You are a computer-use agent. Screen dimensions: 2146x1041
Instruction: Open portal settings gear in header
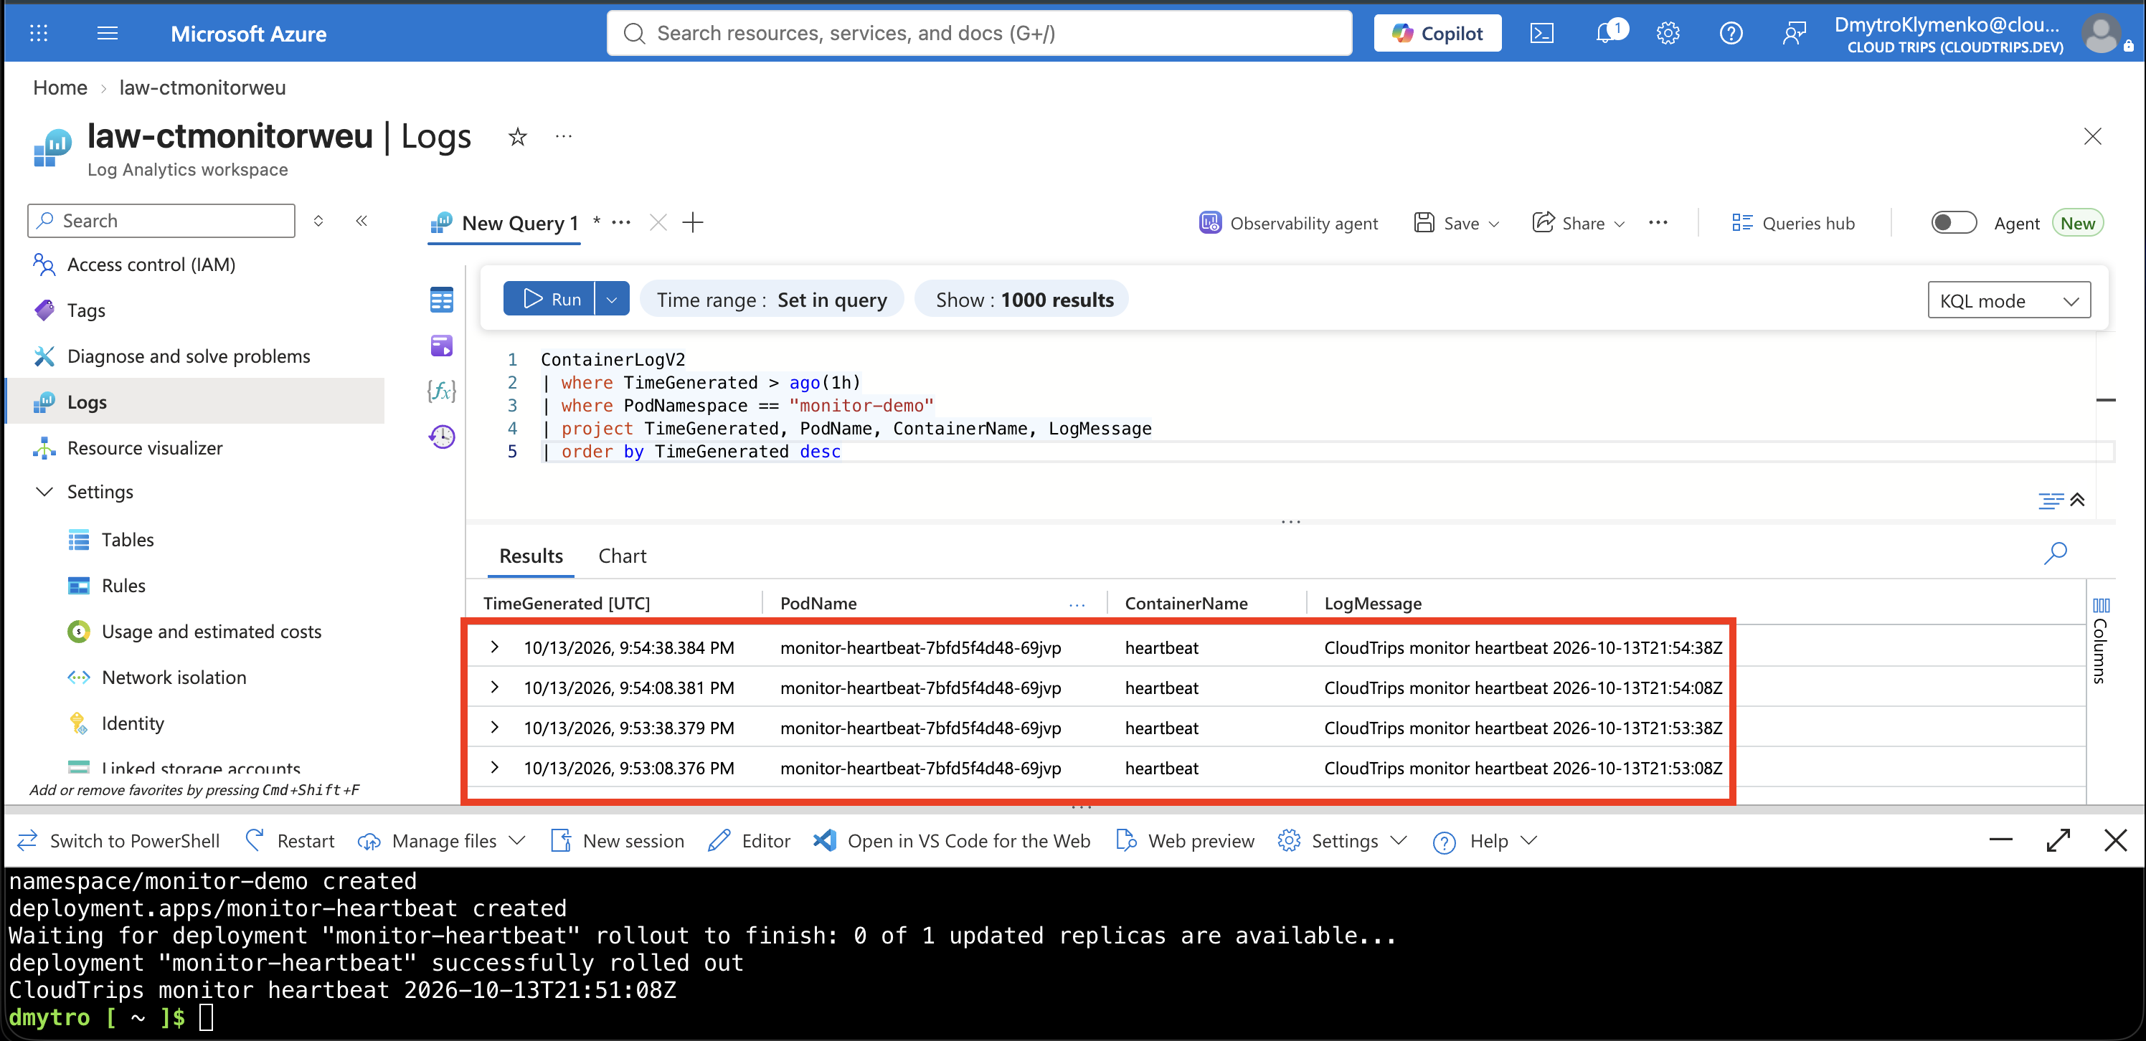(x=1668, y=33)
